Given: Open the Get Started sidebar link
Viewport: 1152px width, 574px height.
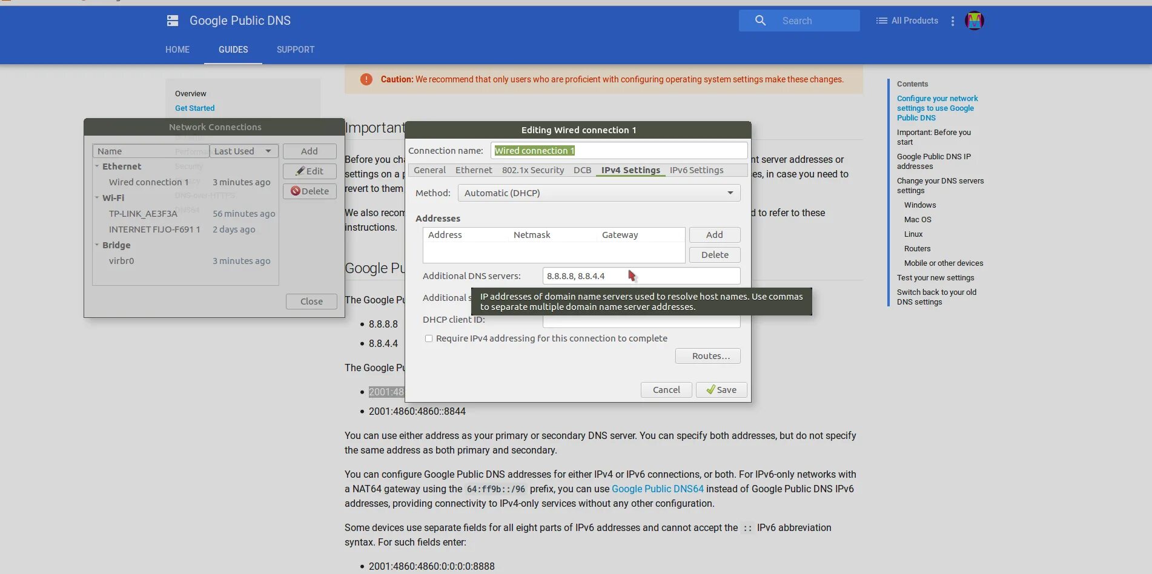Looking at the screenshot, I should coord(195,108).
